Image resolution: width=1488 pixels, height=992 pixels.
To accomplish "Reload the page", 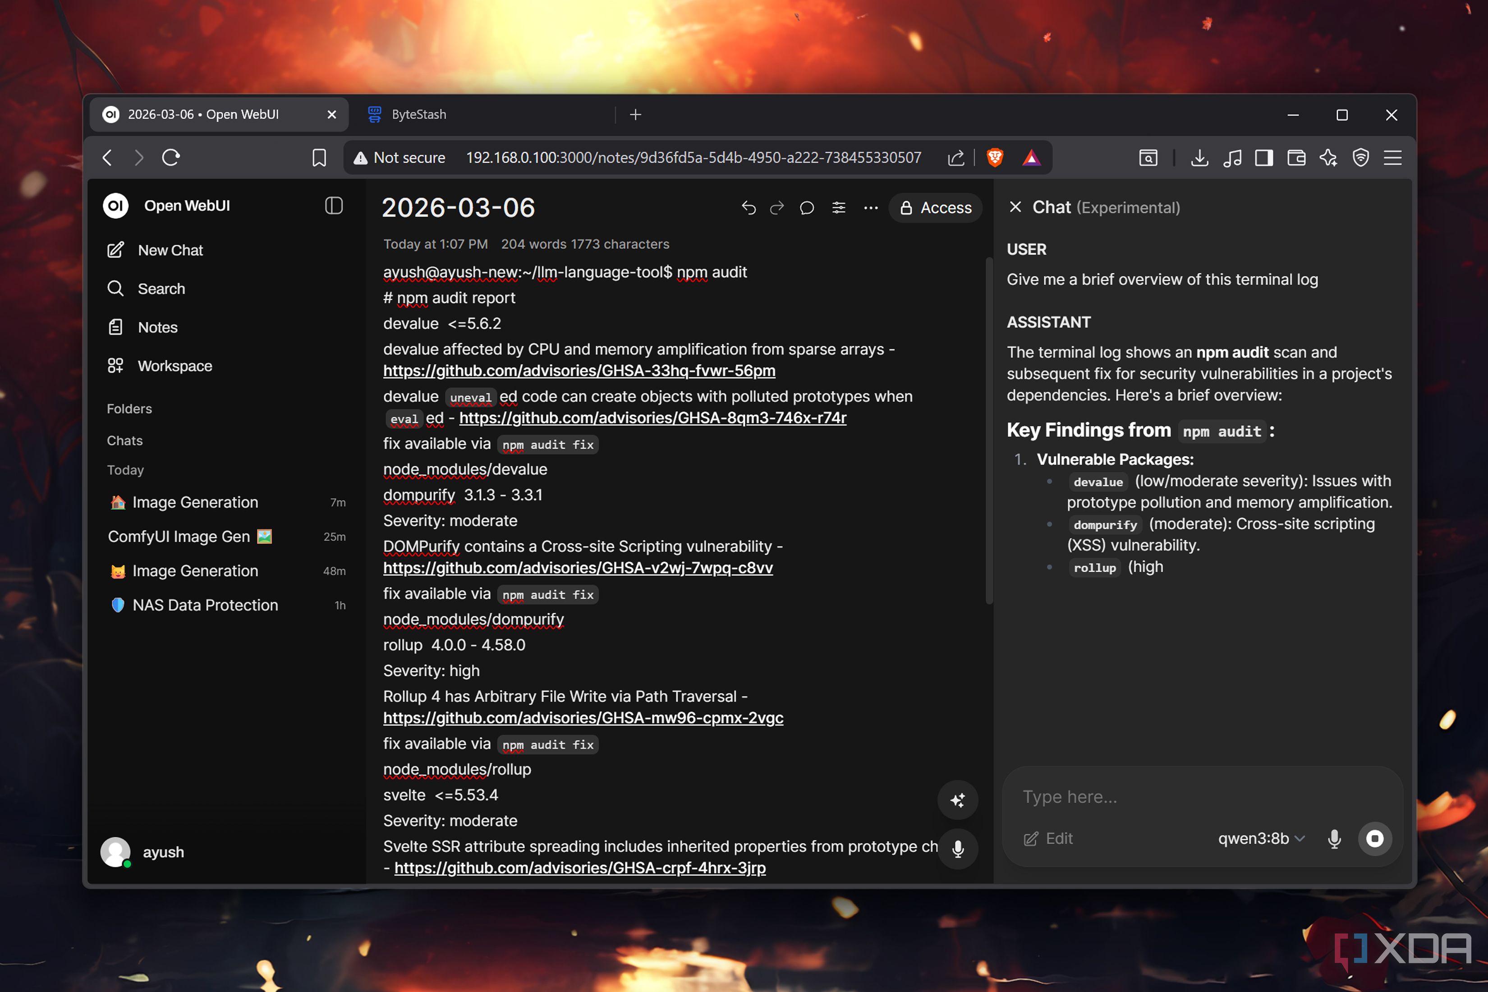I will [171, 157].
